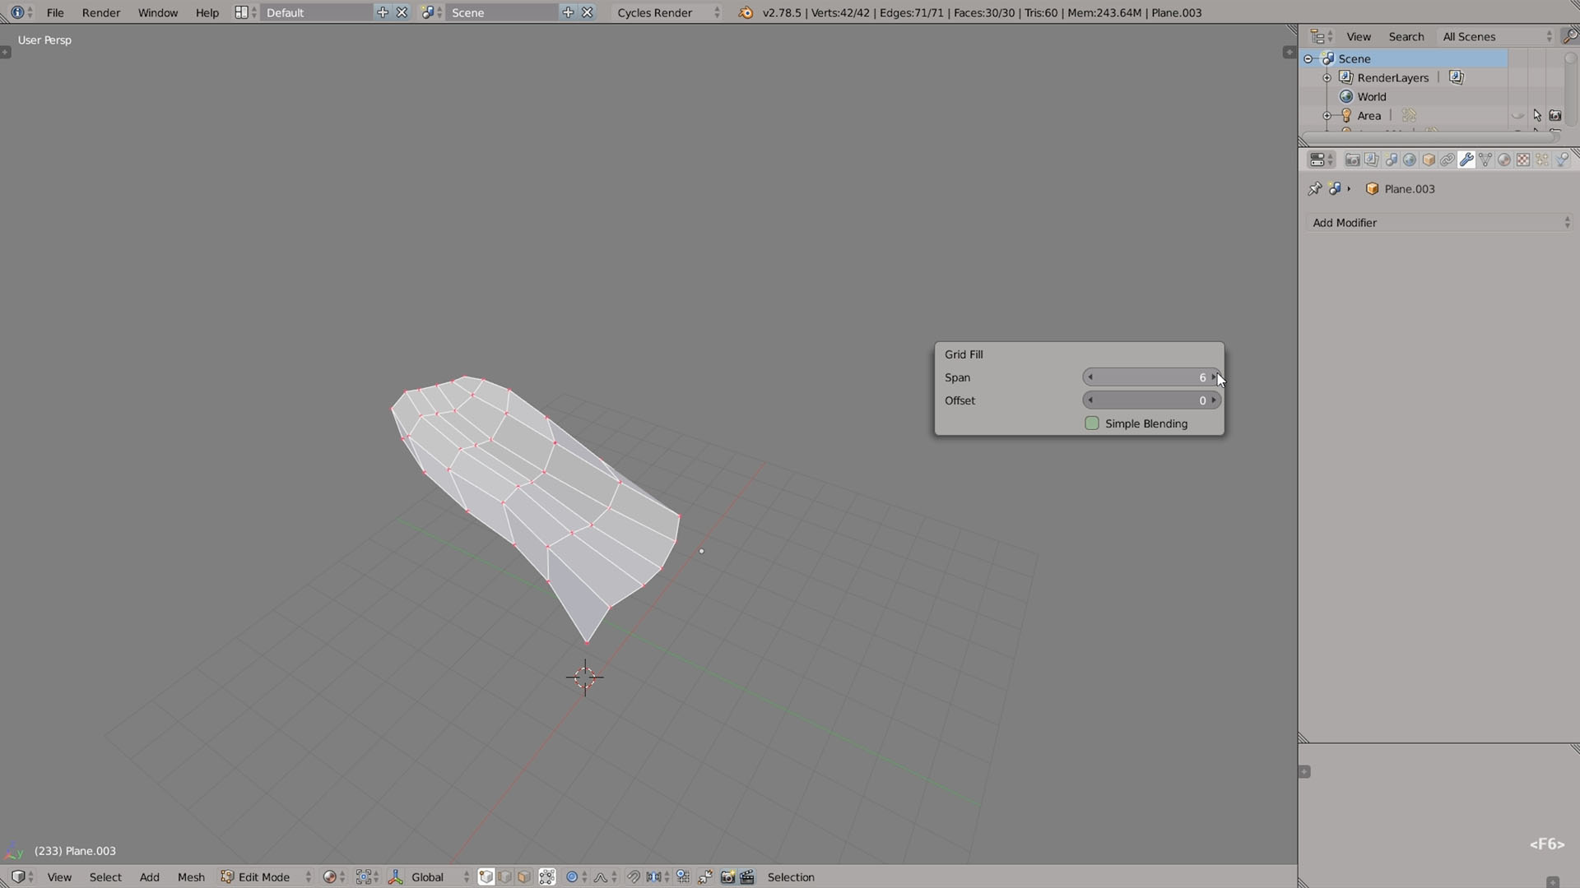Open the Render properties tab
The height and width of the screenshot is (888, 1580).
click(x=1352, y=160)
